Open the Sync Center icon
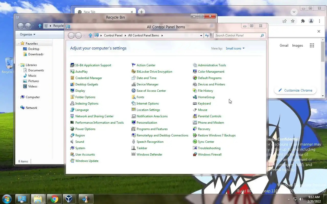 [195, 142]
